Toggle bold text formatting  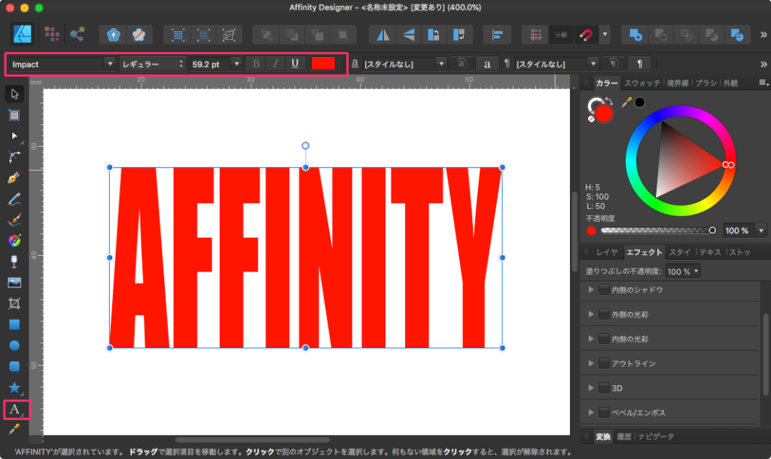click(257, 64)
